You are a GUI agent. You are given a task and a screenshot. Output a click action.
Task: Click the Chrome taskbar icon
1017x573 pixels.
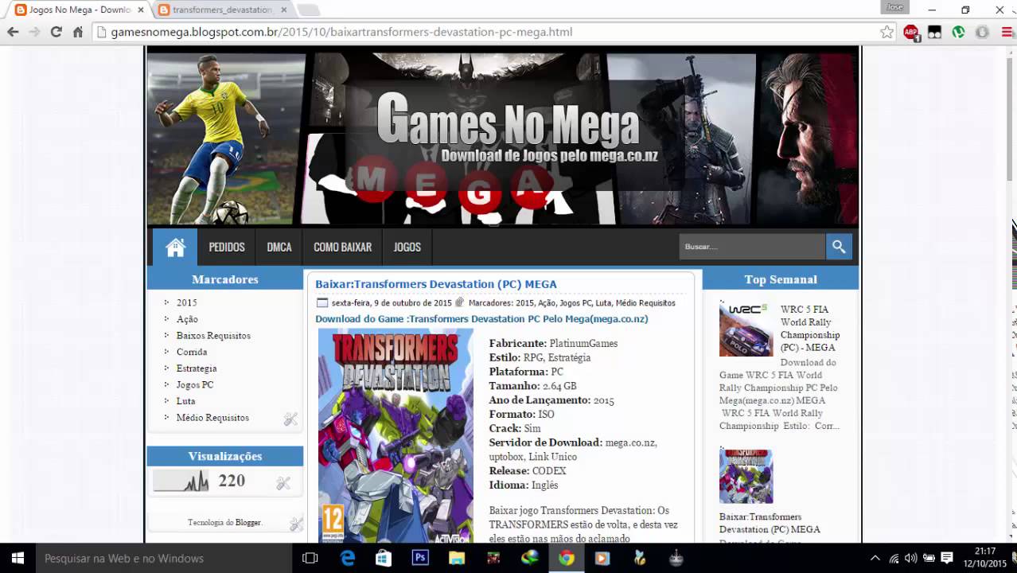(x=566, y=558)
